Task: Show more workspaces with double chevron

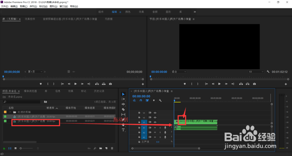Action: (x=195, y=12)
